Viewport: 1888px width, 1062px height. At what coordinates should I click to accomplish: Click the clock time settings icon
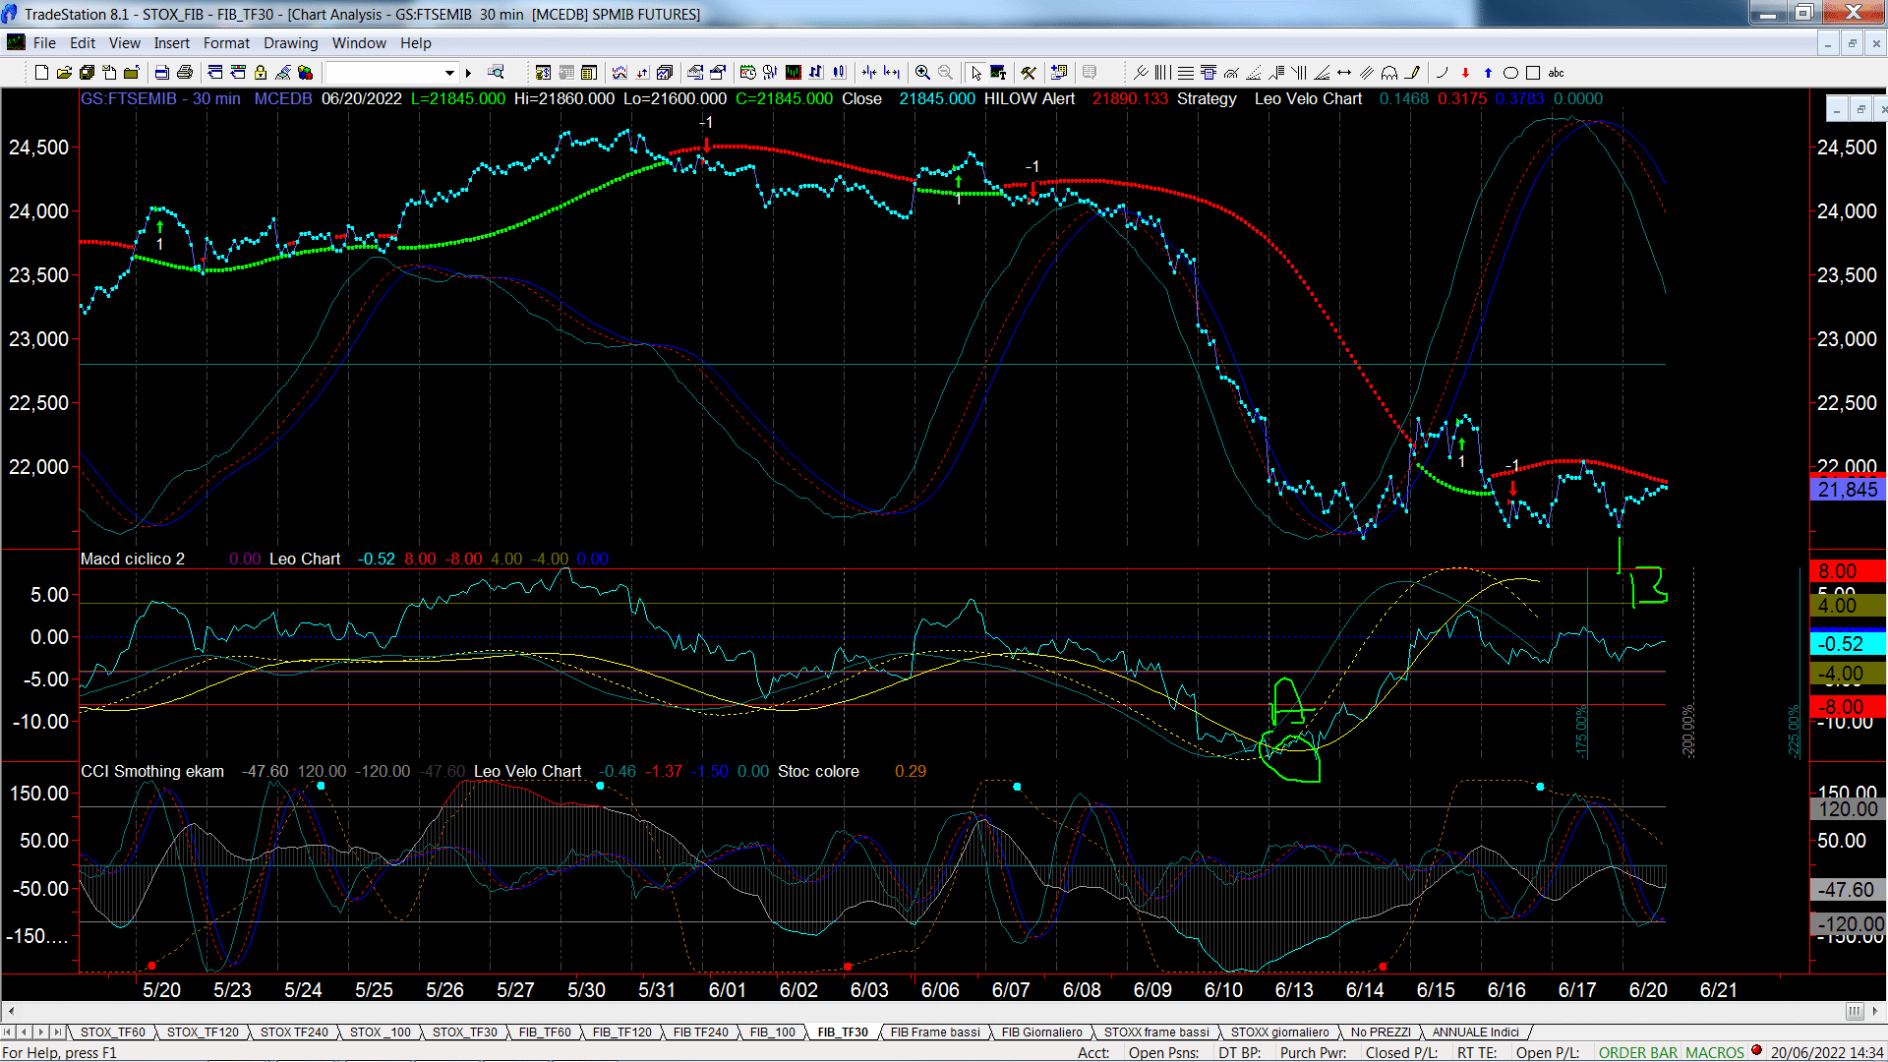[x=747, y=73]
